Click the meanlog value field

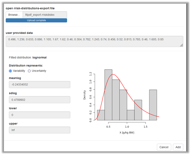(x=38, y=85)
